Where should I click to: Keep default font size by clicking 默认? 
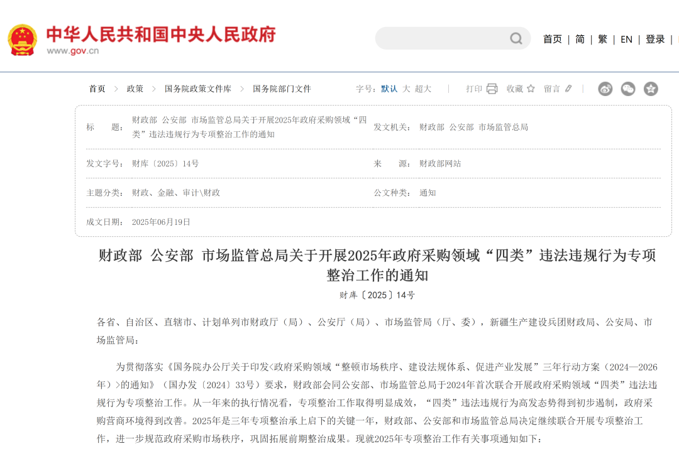389,89
